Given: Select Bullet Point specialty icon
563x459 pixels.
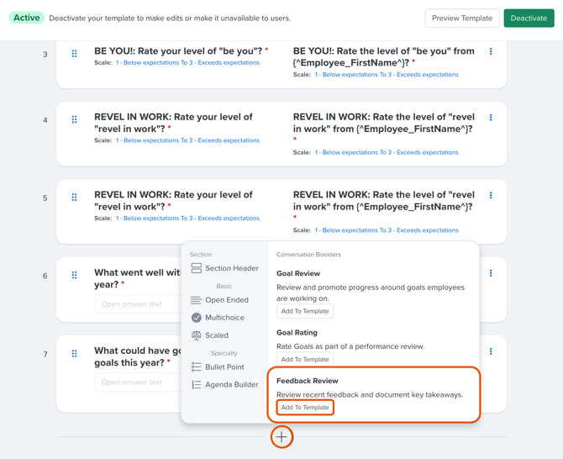Looking at the screenshot, I should tap(197, 367).
